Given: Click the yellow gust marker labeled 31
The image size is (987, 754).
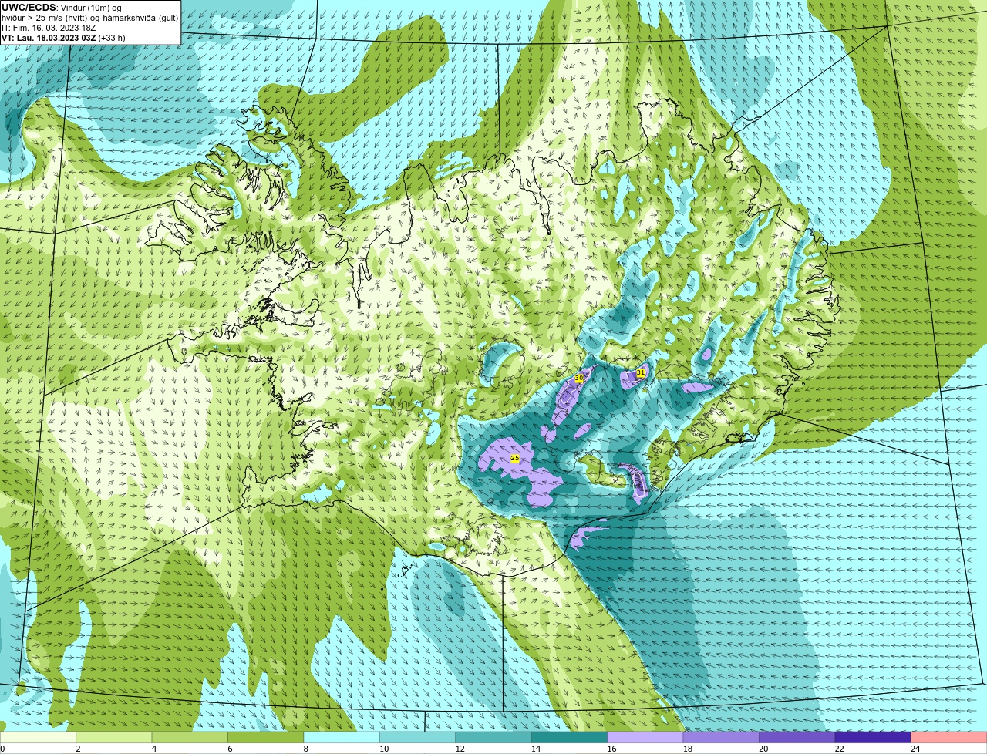Looking at the screenshot, I should (x=641, y=372).
